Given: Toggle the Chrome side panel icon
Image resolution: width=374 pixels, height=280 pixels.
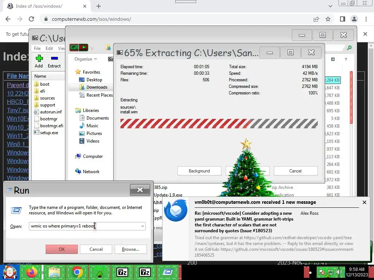Looking at the screenshot, I should coord(343,19).
